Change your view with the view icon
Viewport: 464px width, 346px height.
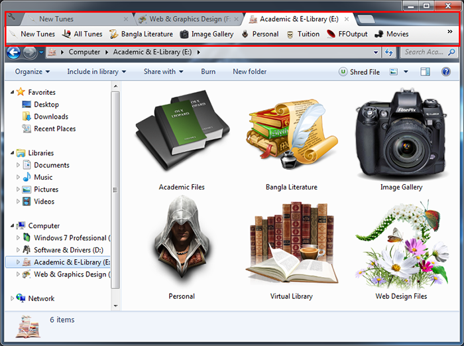point(393,72)
